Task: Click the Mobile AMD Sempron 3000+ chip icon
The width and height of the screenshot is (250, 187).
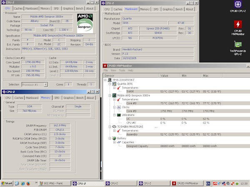Action: (x=114, y=96)
